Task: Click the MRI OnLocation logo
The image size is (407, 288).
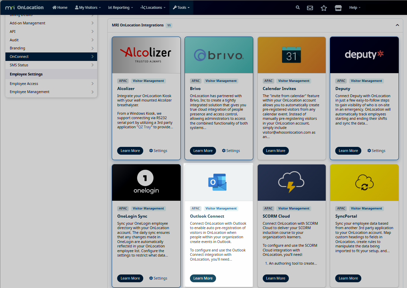Action: click(24, 7)
